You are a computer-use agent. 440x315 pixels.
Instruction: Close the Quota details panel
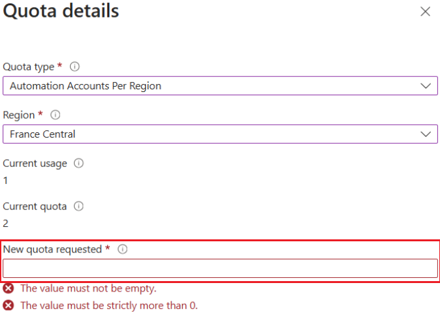[x=426, y=12]
